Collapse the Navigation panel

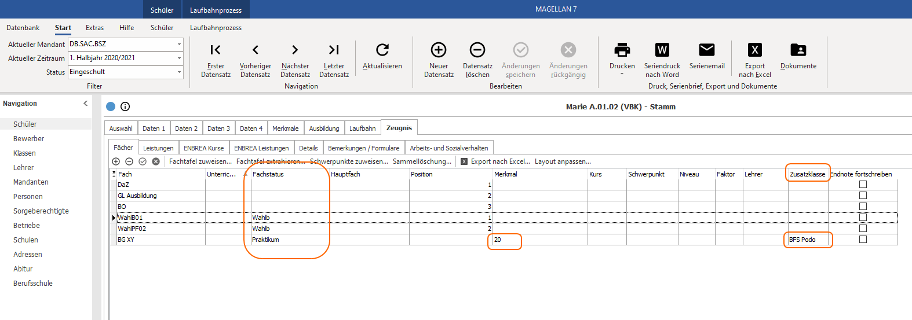85,104
